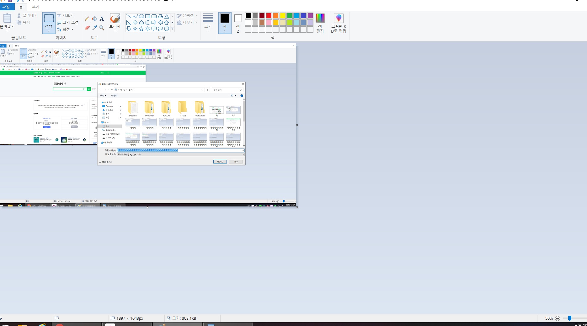Select 색 1 foreground color box

pos(225,23)
